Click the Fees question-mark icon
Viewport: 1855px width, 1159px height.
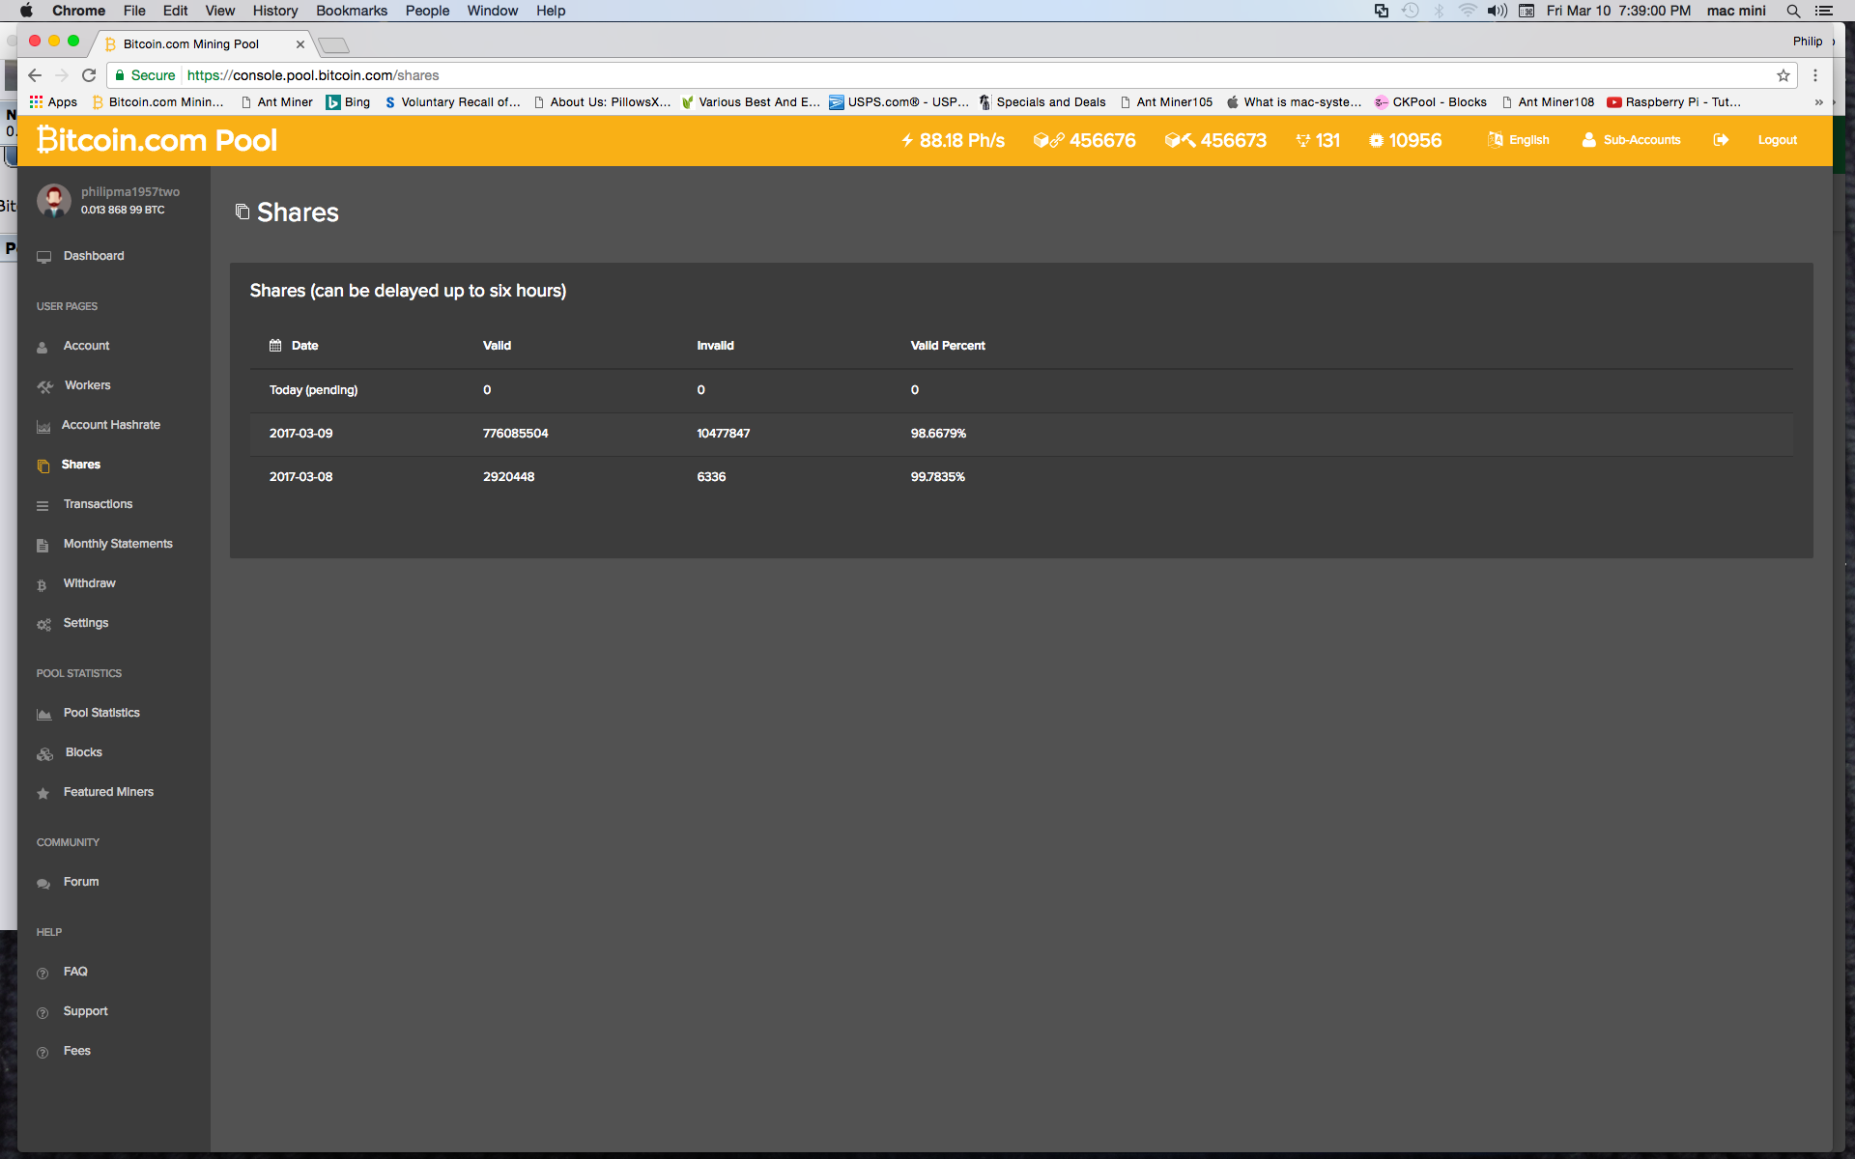(43, 1052)
